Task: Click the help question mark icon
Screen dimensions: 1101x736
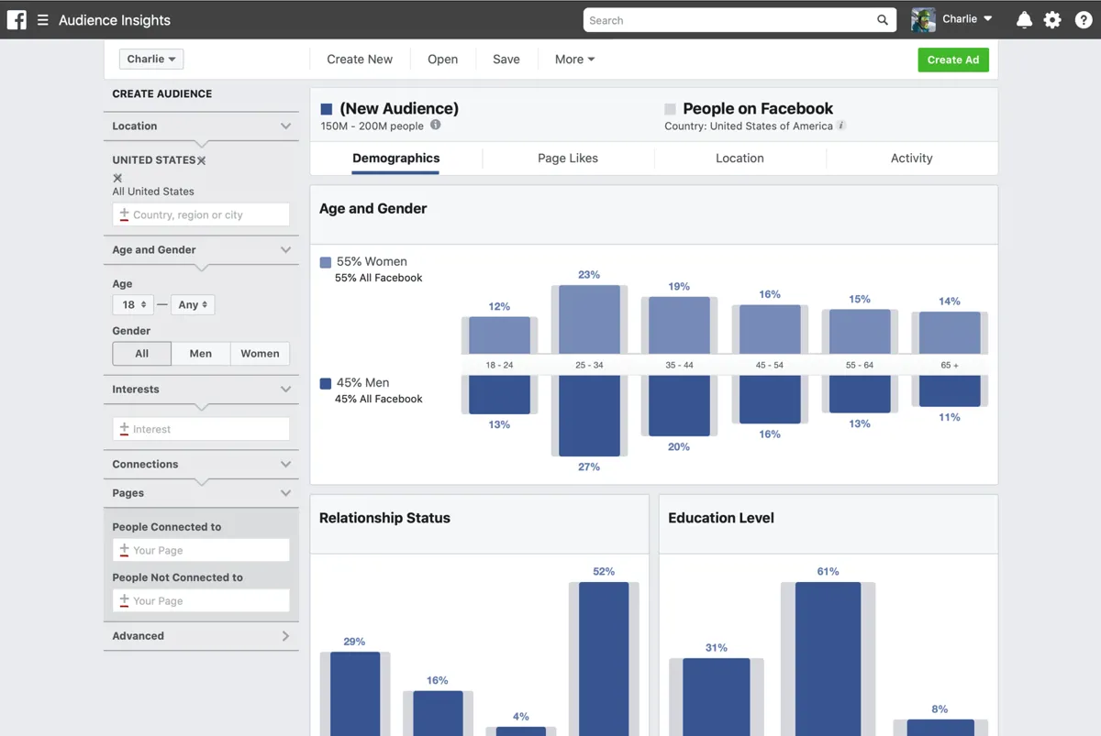Action: [1082, 19]
